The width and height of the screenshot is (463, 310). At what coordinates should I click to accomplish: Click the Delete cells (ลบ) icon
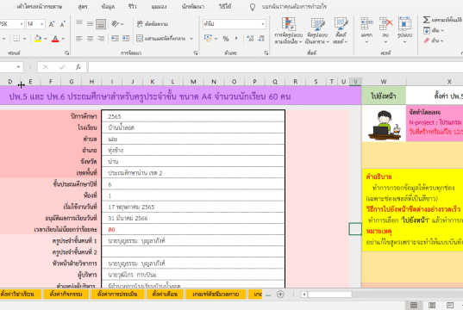click(x=385, y=24)
